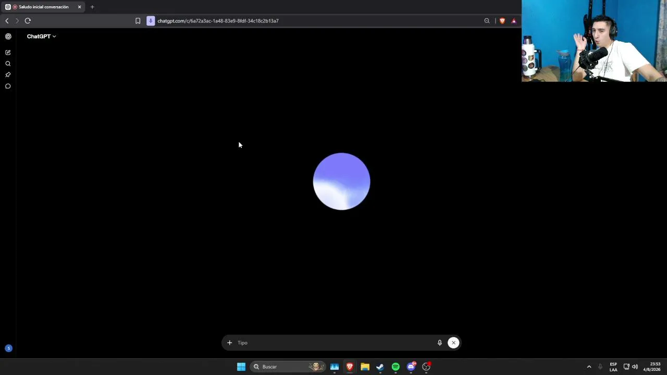Open the zoom magnifier in the address bar

487,21
